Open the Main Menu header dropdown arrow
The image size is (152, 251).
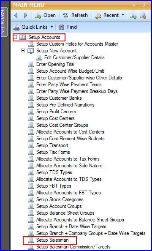[134, 5]
